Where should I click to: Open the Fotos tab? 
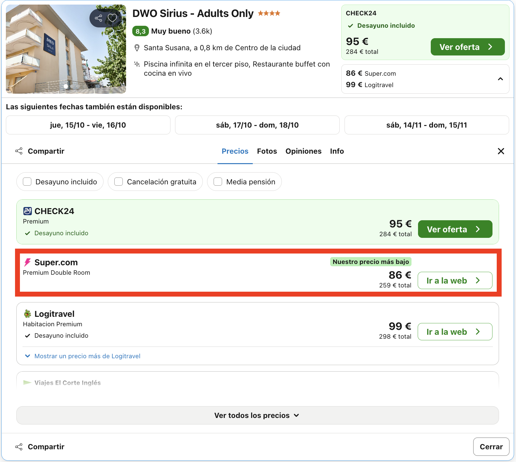coord(267,151)
